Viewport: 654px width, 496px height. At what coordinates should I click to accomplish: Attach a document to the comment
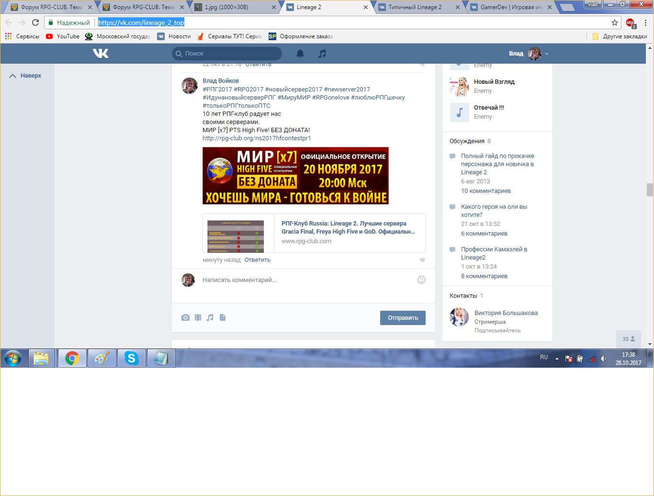pos(223,317)
